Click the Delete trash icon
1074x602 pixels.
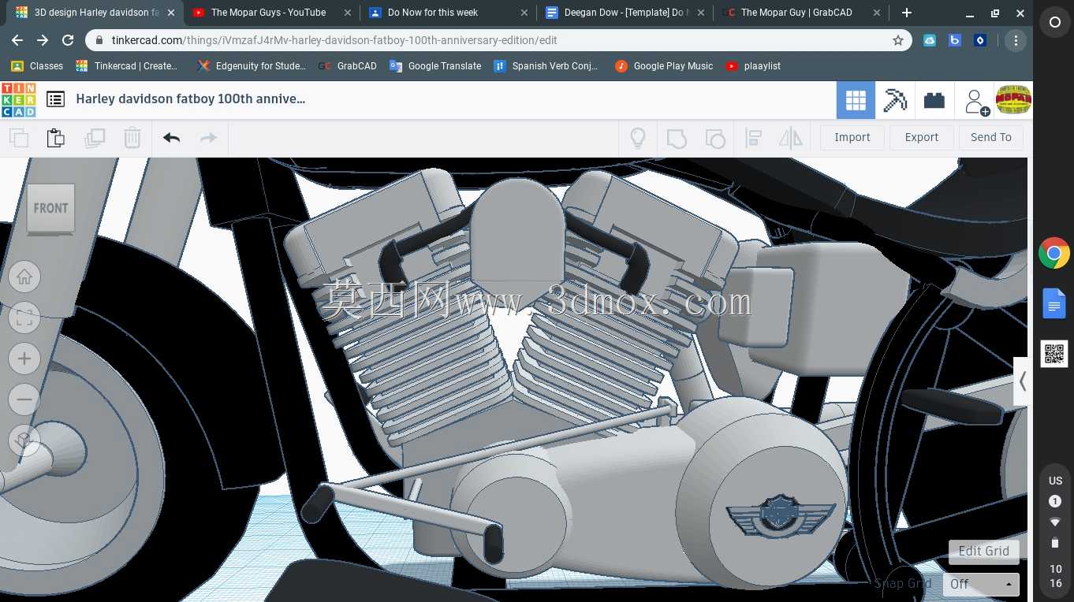132,138
